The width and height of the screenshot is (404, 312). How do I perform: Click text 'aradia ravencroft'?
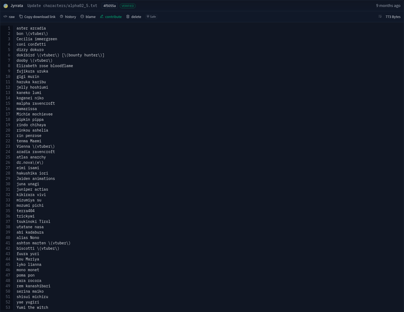(36, 152)
